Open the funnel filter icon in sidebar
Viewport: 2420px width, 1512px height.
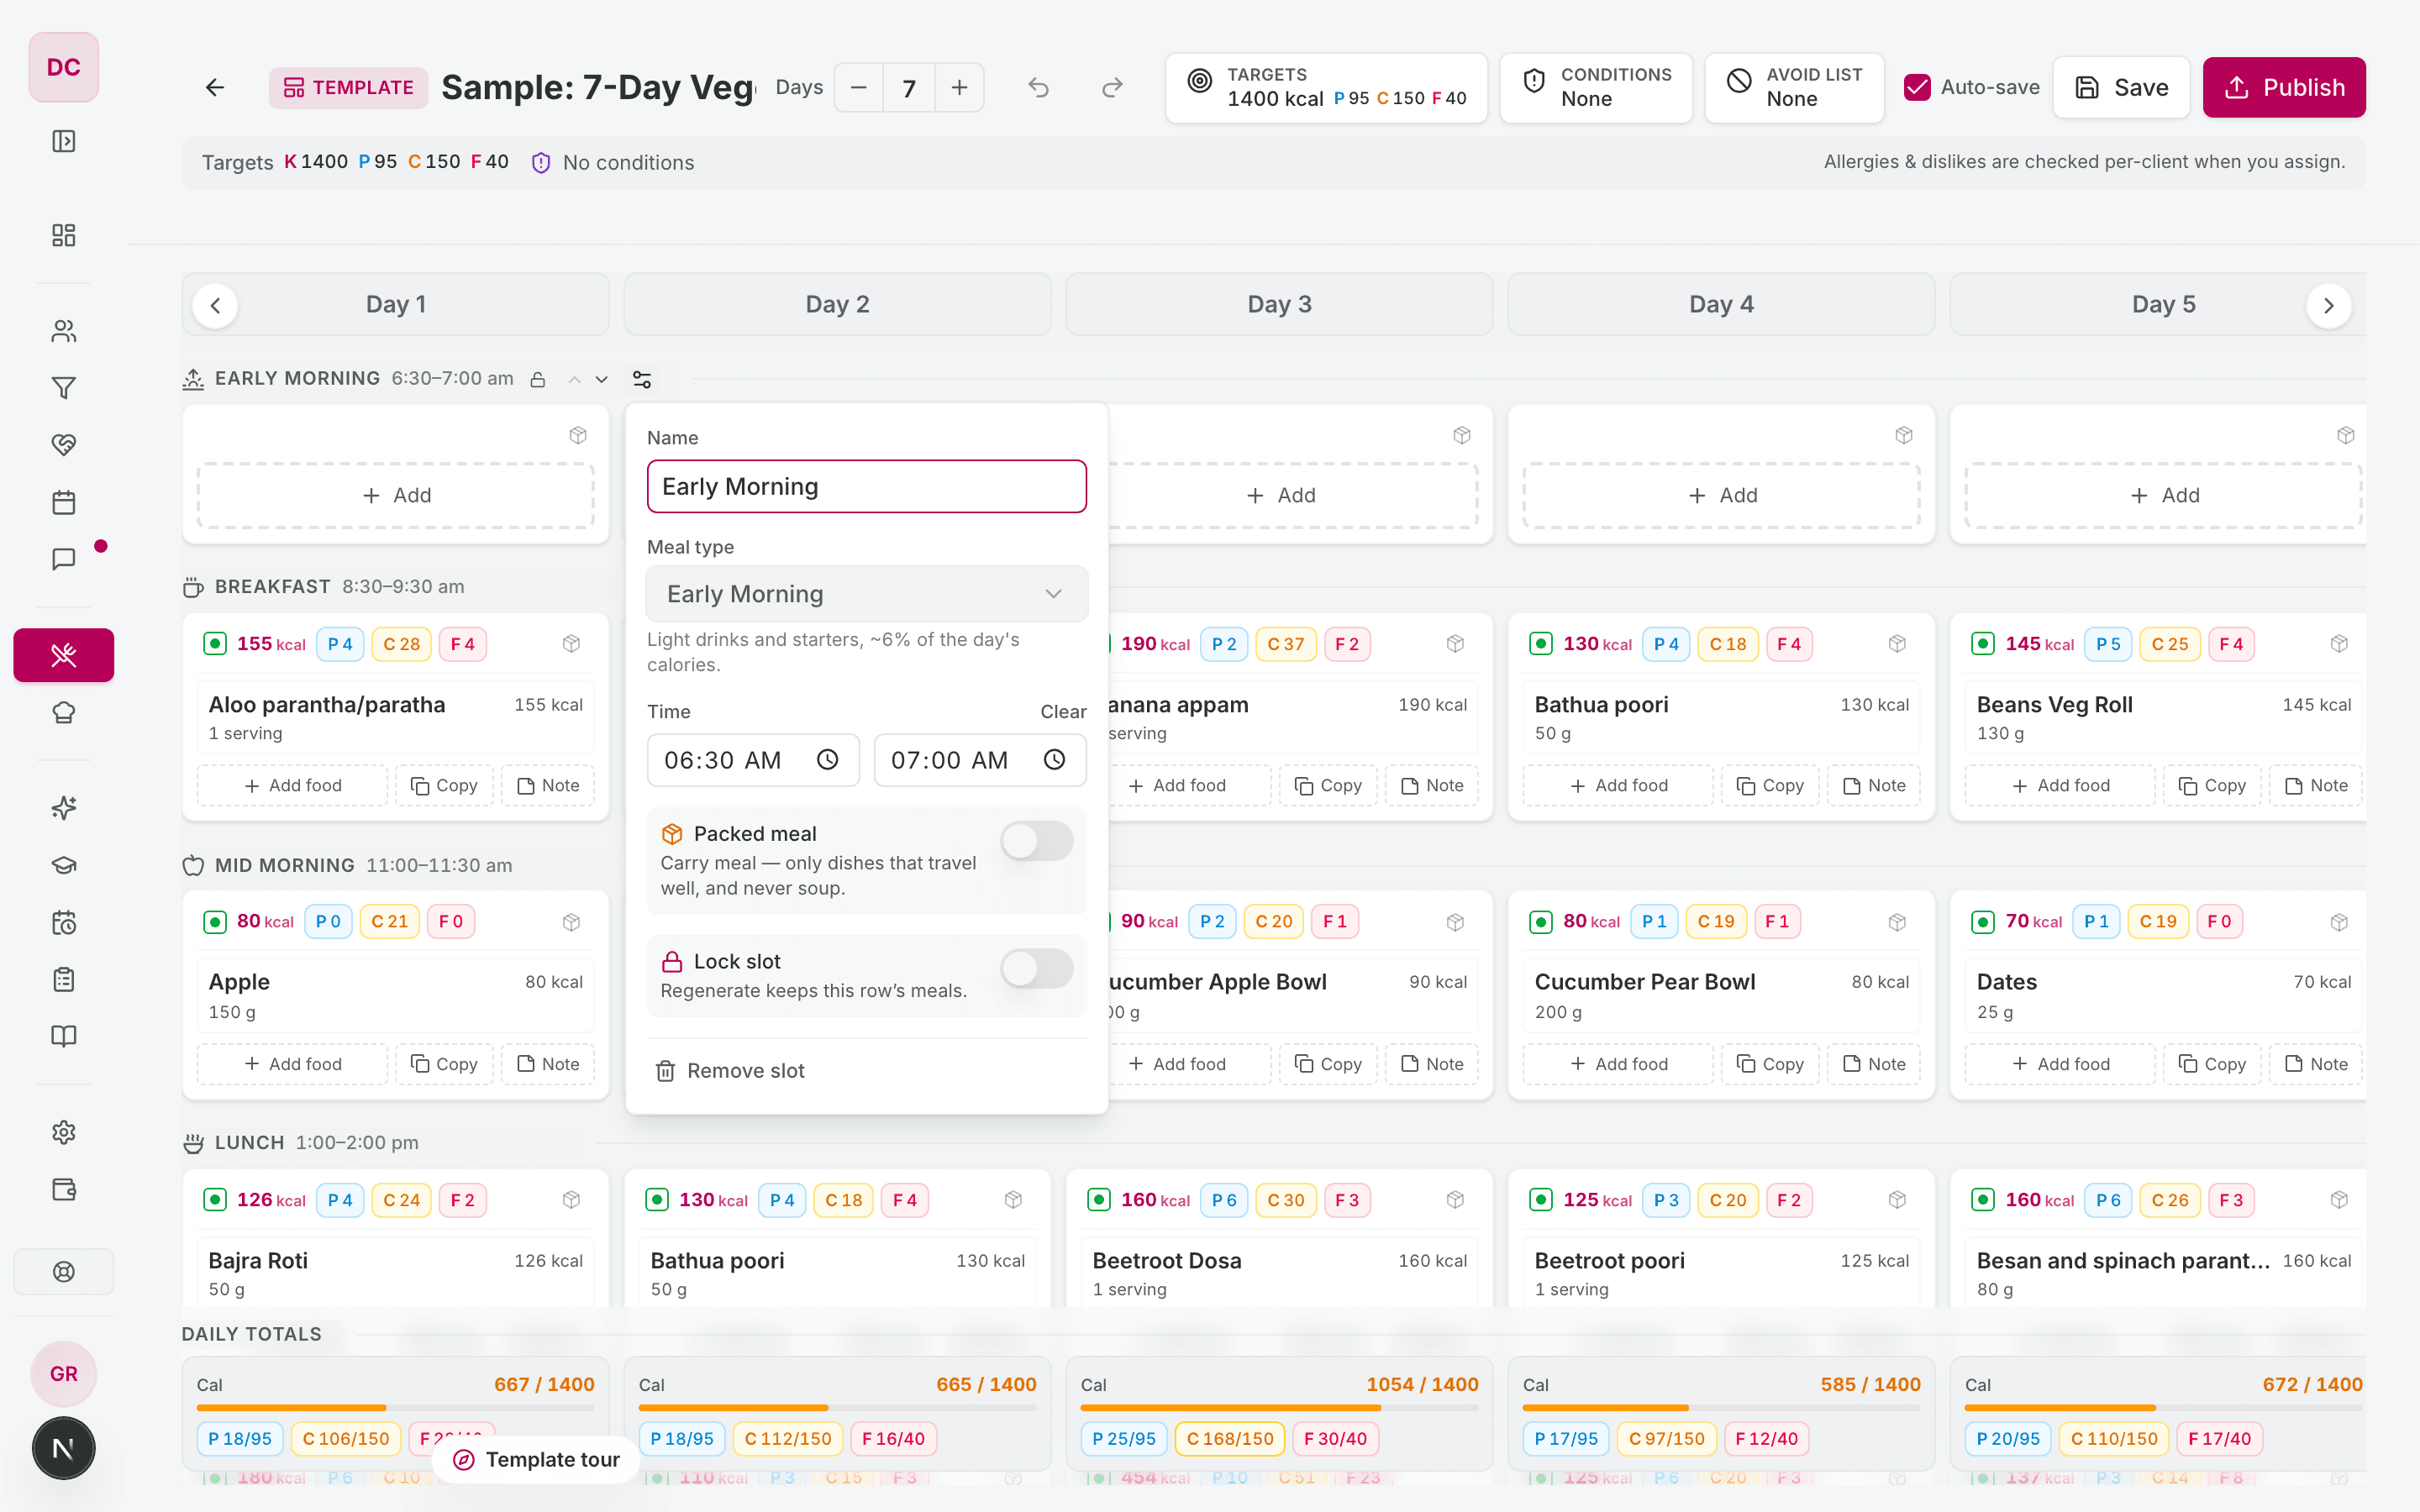[64, 388]
